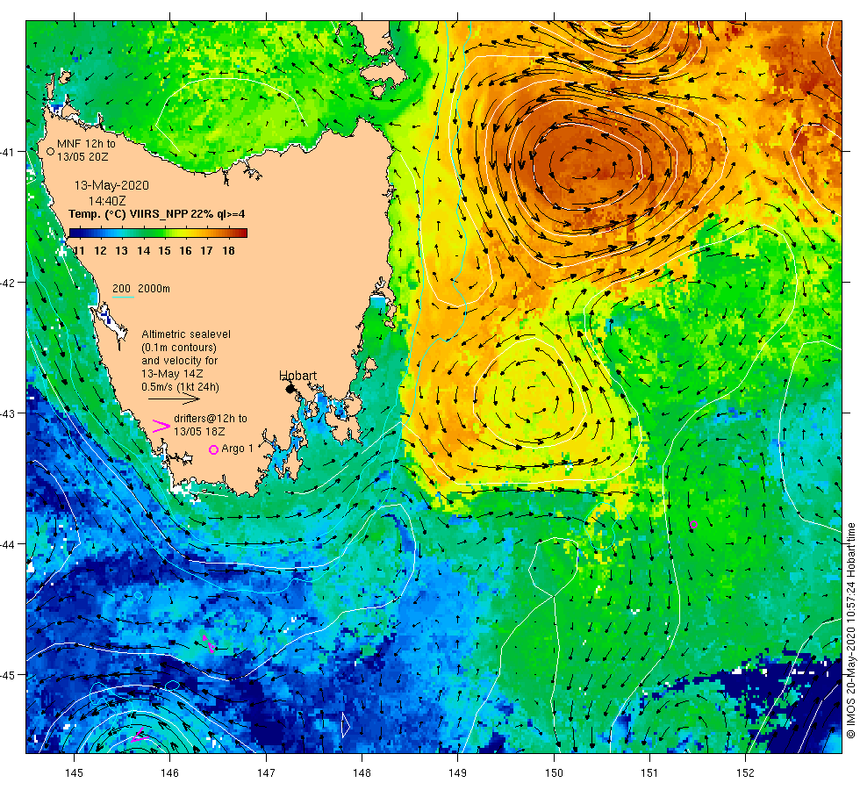Click the magenta Argo float circle near 151.5E

coord(693,525)
